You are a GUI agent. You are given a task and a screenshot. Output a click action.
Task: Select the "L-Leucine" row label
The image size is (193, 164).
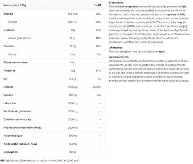(10, 103)
